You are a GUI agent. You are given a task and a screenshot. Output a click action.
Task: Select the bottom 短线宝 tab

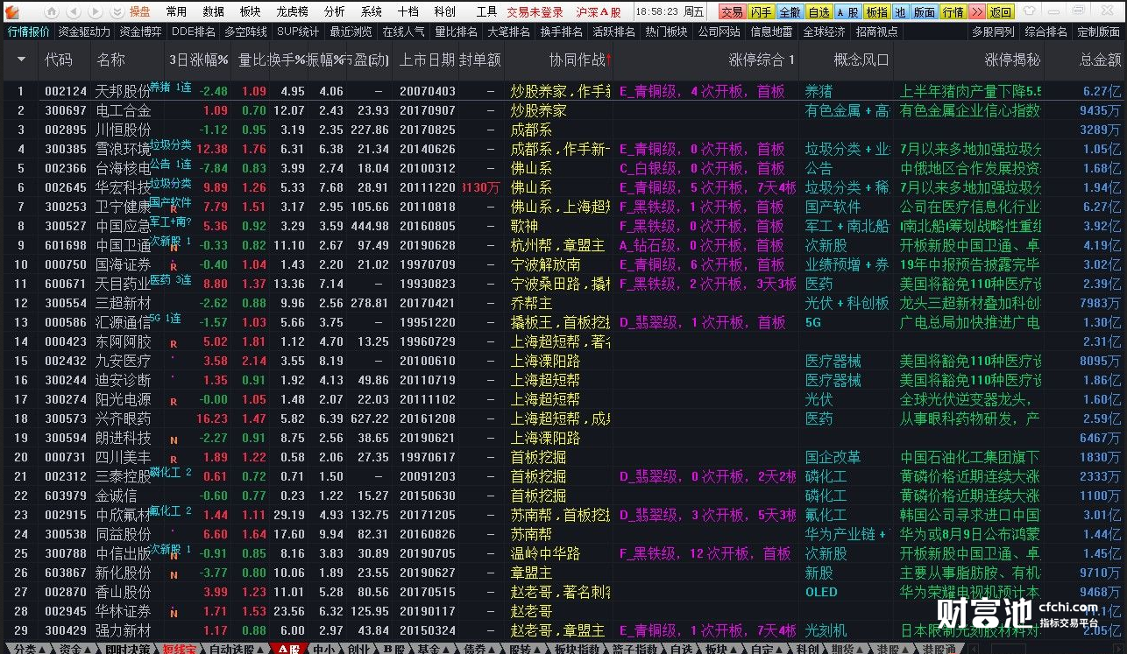click(x=180, y=649)
